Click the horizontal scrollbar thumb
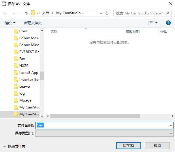Image resolution: width=175 pixels, height=152 pixels. (x=95, y=116)
